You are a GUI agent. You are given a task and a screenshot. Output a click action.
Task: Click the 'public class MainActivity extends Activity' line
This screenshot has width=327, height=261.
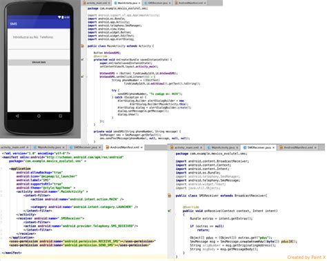[x=121, y=46]
